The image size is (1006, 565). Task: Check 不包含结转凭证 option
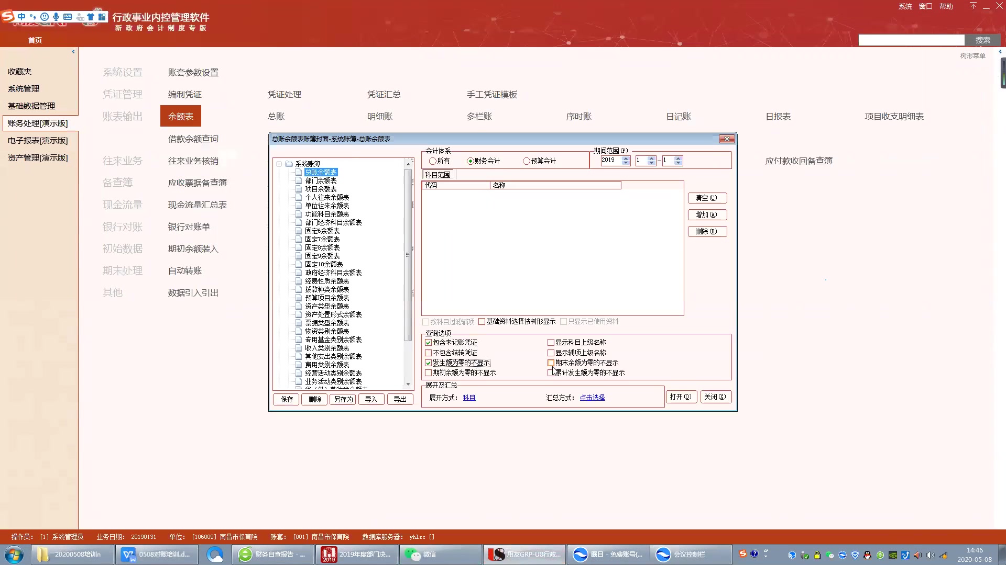coord(428,353)
